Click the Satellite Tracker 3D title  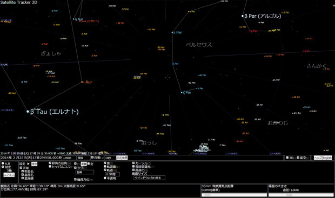(19, 2)
